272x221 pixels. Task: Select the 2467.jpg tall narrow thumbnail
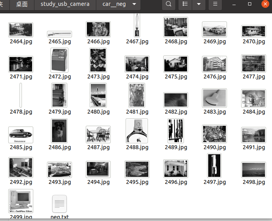[137, 25]
